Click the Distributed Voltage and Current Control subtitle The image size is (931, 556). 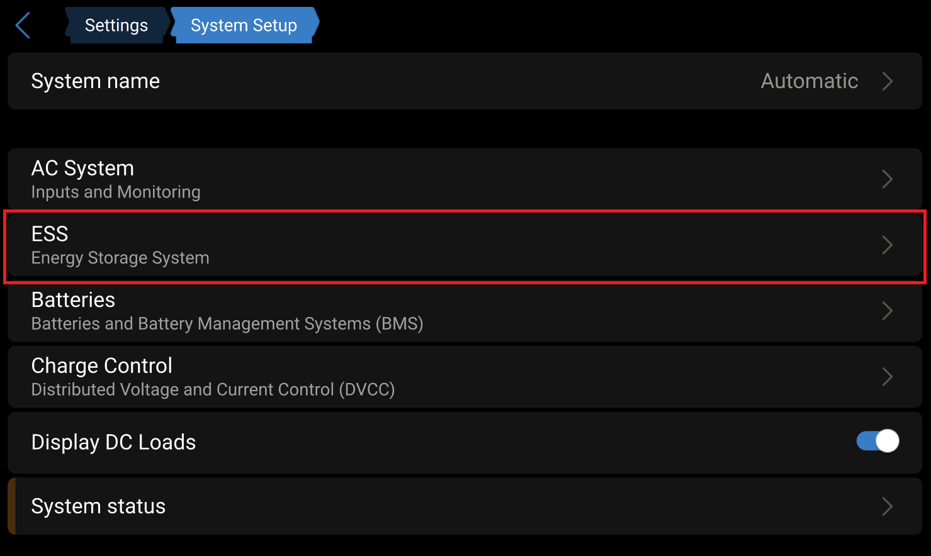(213, 390)
